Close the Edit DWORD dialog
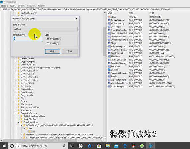The image size is (190, 149). coord(76,18)
